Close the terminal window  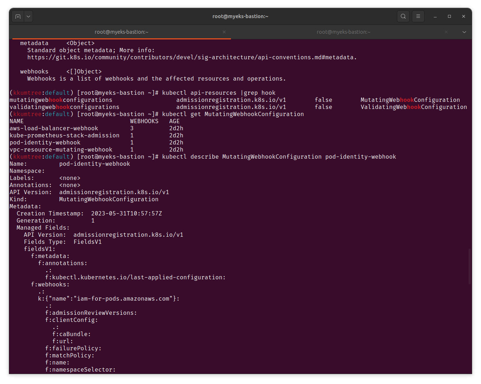tap(464, 16)
